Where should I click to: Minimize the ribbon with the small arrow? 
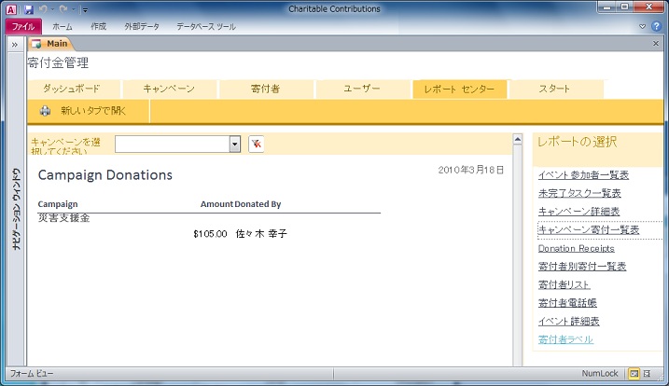[642, 26]
